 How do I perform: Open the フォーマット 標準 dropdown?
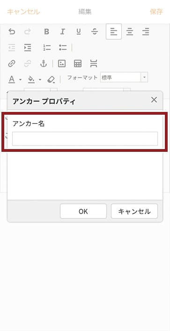(124, 77)
